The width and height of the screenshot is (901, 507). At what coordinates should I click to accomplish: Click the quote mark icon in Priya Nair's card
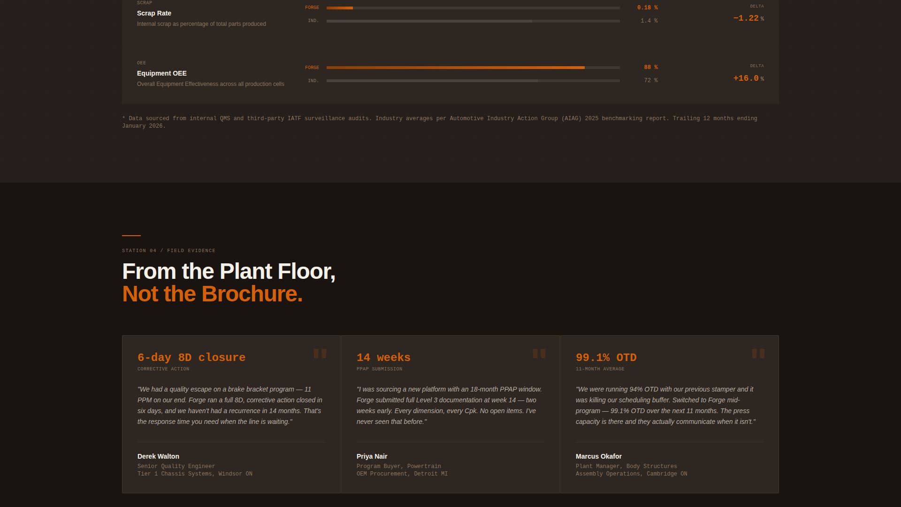pyautogui.click(x=539, y=353)
